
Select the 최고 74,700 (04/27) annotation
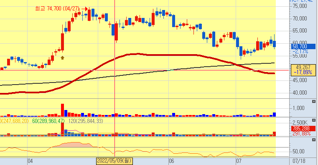coord(57,8)
